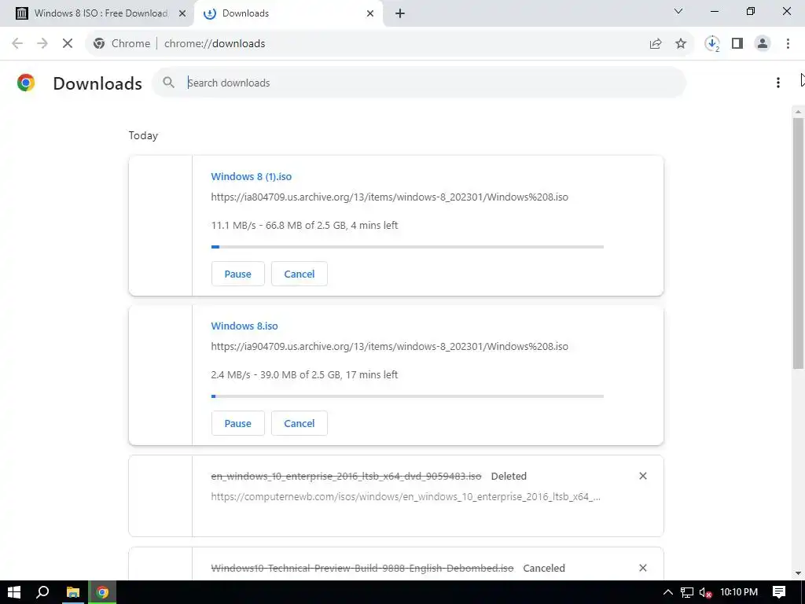Viewport: 805px width, 604px height.
Task: Close the Downloads tab
Action: pos(369,13)
